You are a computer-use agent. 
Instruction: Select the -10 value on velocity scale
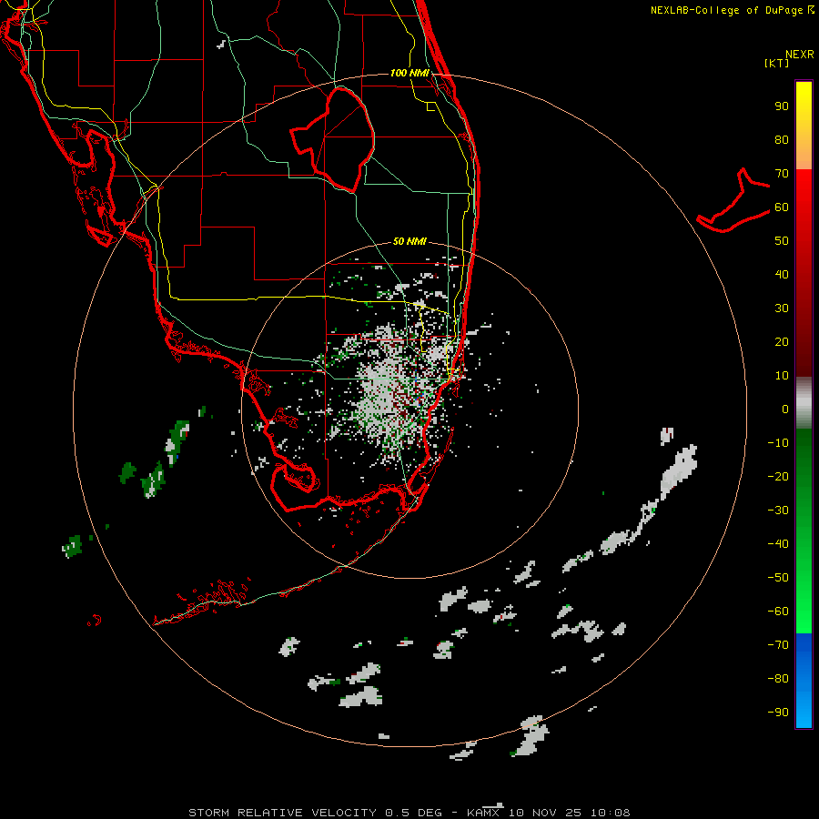pos(778,443)
